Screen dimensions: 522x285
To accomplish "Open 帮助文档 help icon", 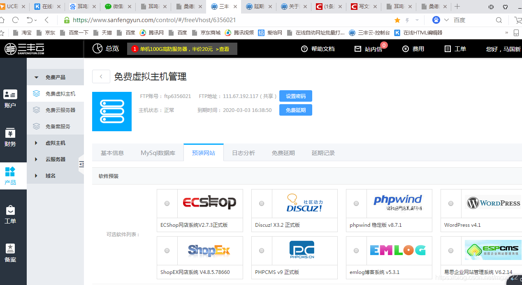I will [304, 49].
